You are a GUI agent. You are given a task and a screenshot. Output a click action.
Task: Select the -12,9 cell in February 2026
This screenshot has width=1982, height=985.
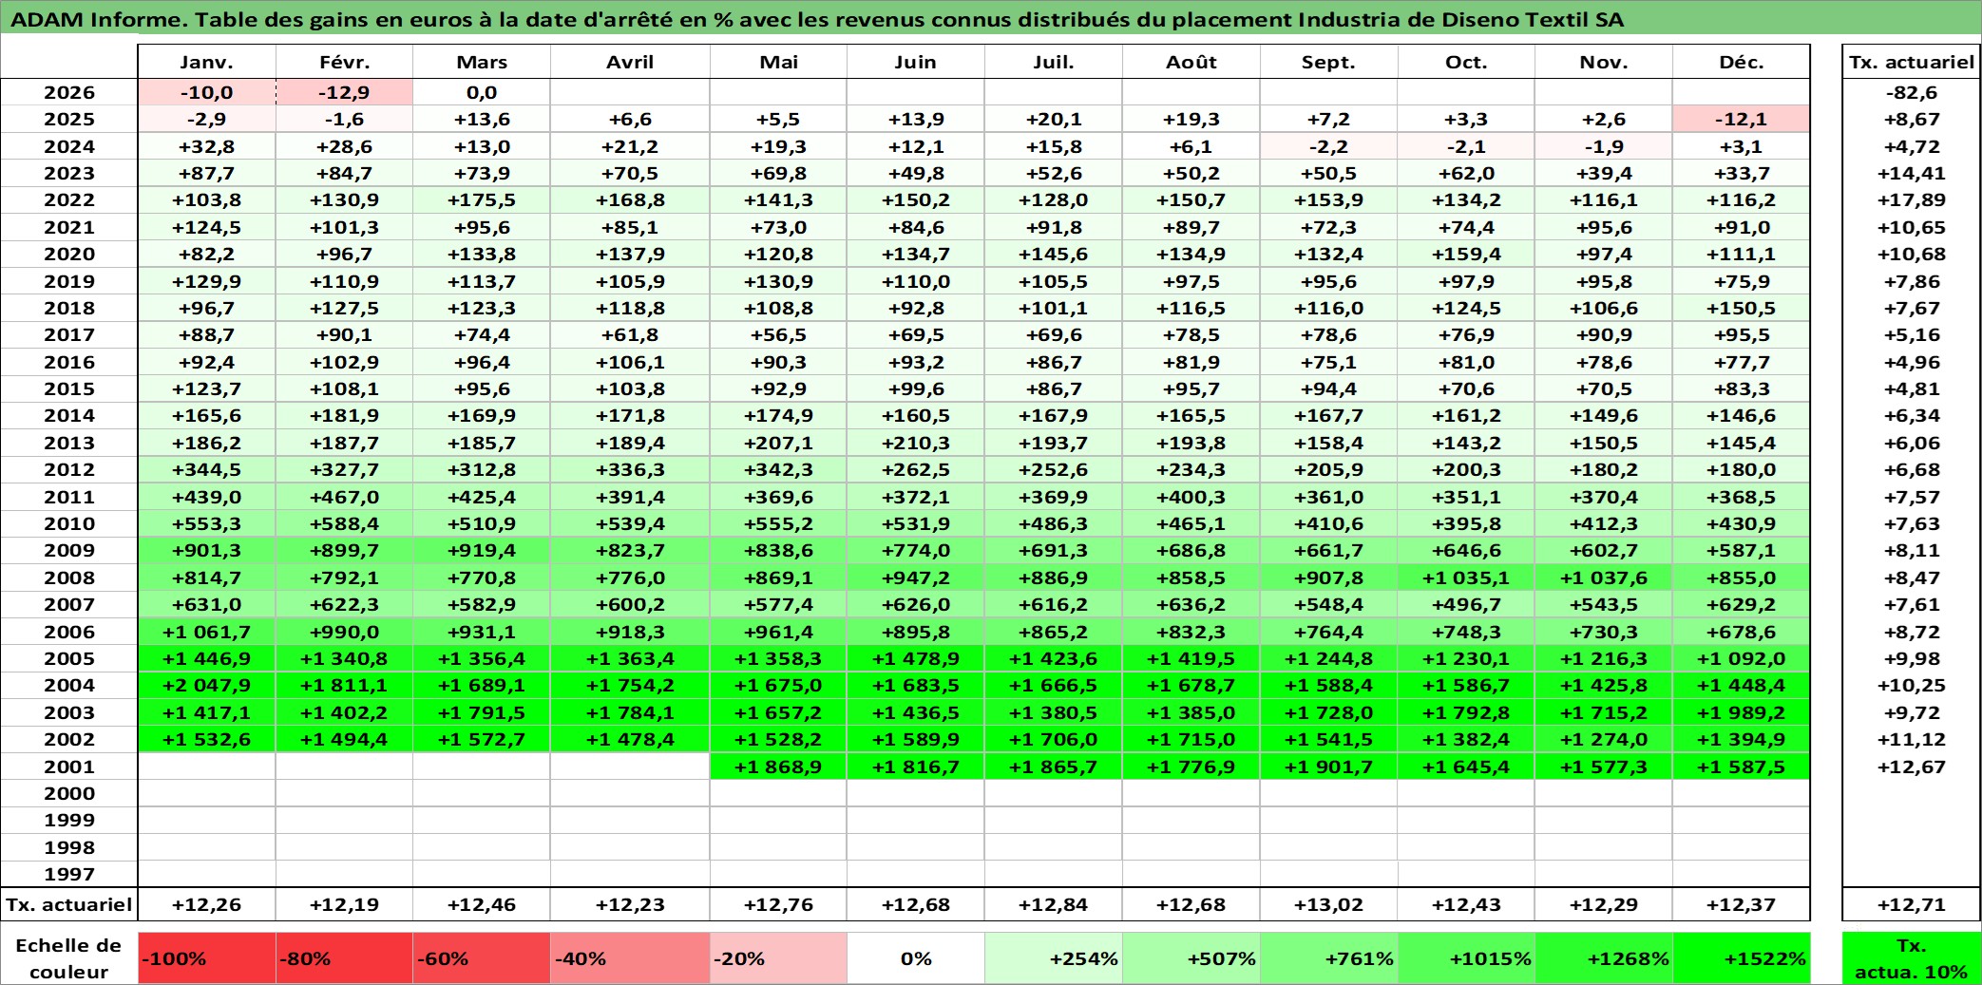[344, 92]
